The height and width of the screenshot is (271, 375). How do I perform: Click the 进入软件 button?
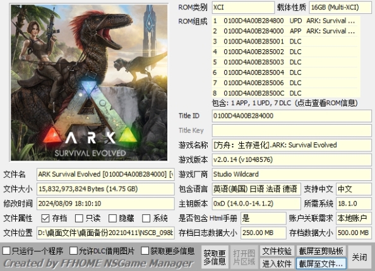(277, 263)
